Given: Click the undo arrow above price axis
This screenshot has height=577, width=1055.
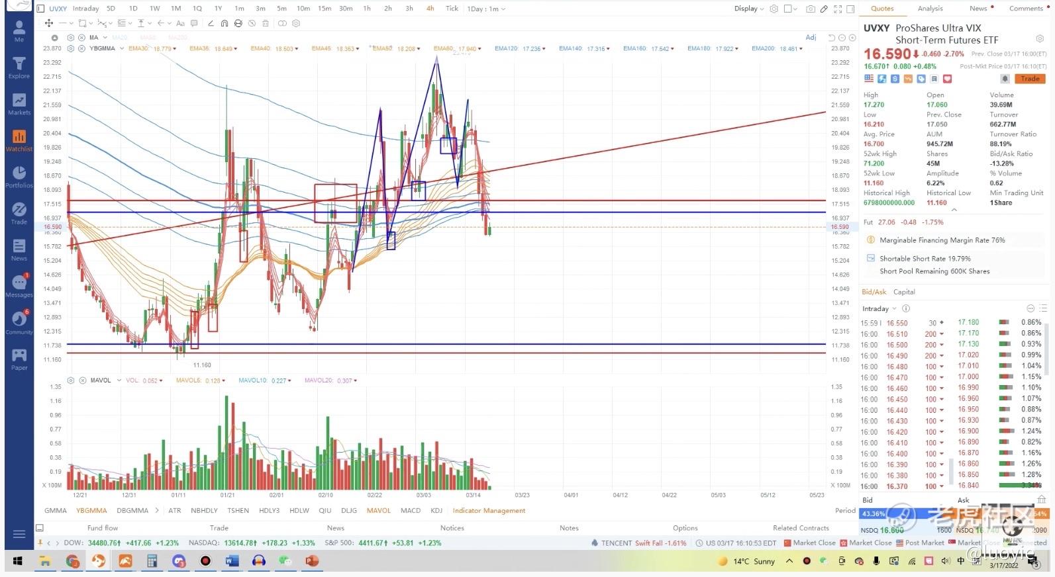Looking at the screenshot, I should point(832,38).
